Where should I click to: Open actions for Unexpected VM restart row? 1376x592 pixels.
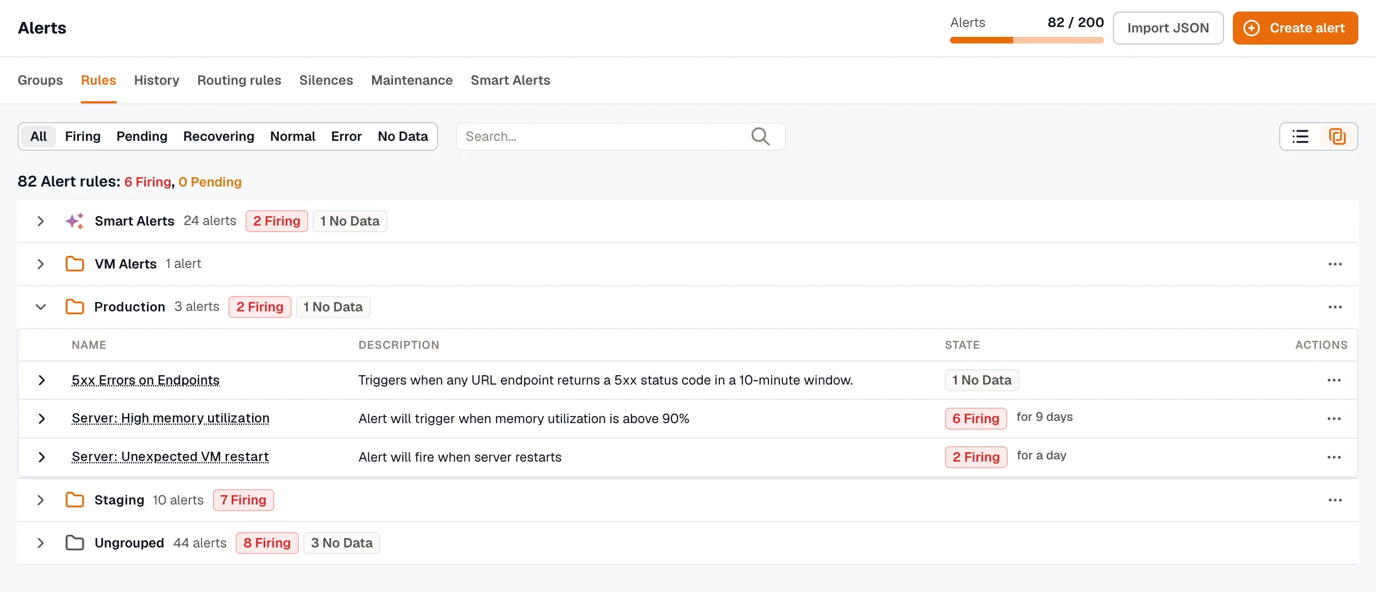point(1334,457)
